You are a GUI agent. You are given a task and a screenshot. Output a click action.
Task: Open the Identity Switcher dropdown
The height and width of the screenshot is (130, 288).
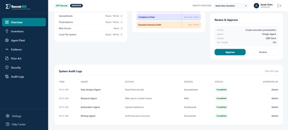pyautogui.click(x=230, y=6)
